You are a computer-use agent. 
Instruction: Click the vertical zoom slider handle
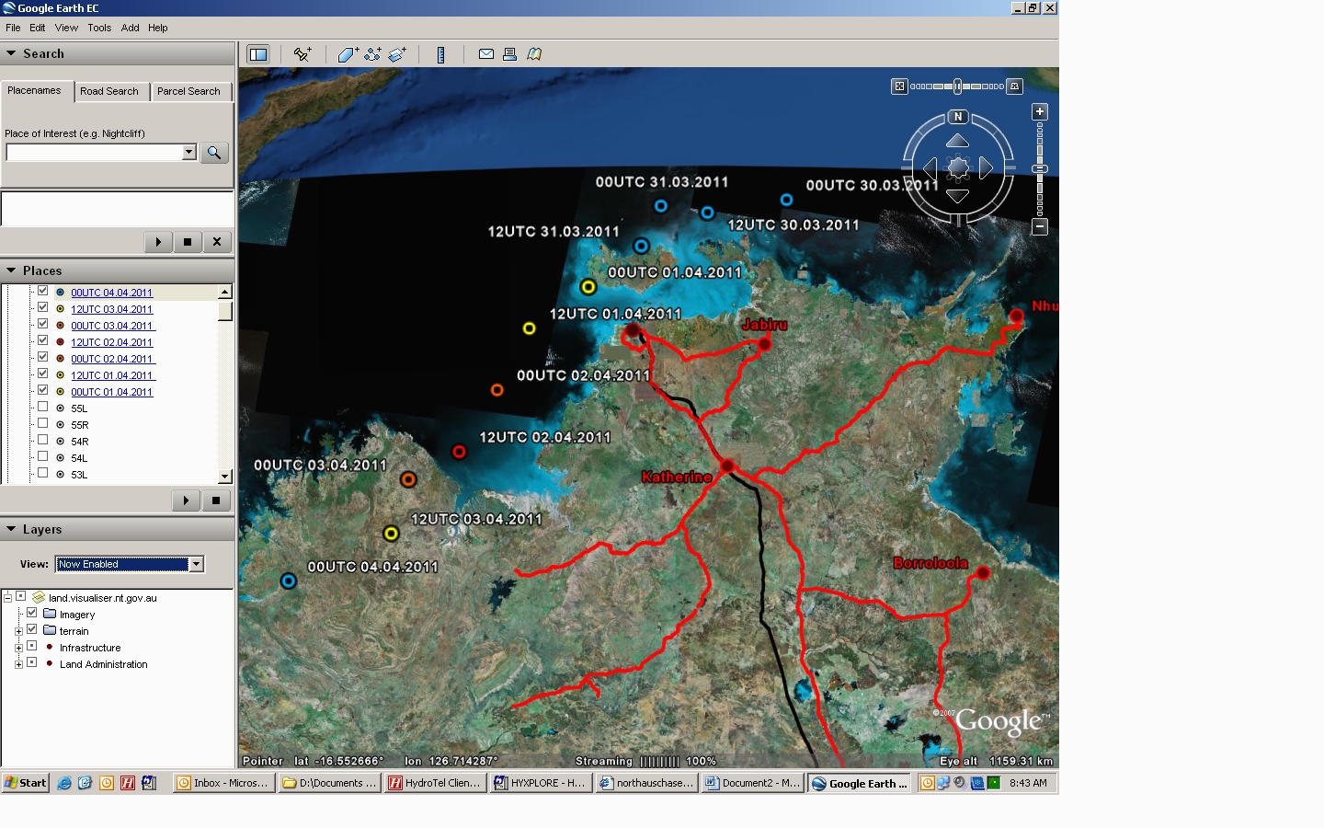click(1040, 169)
